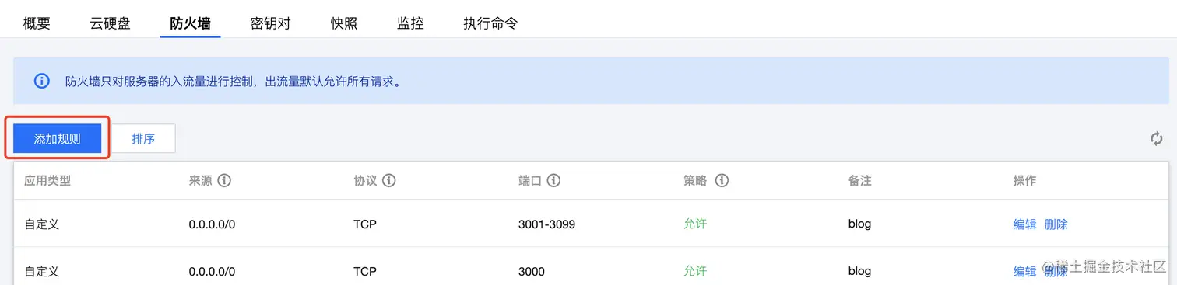Click the 排序 button
The width and height of the screenshot is (1177, 285).
tap(143, 139)
